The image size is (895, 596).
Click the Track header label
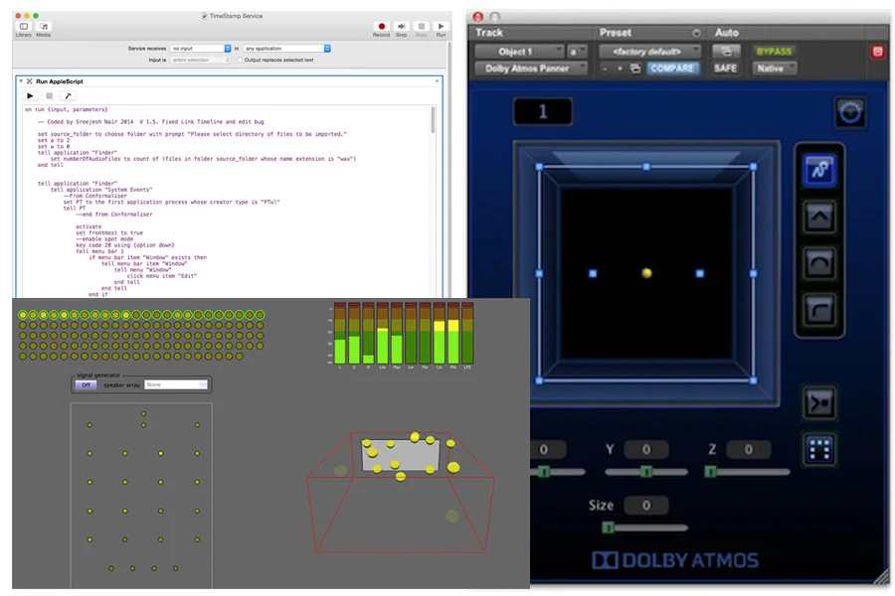pyautogui.click(x=489, y=33)
